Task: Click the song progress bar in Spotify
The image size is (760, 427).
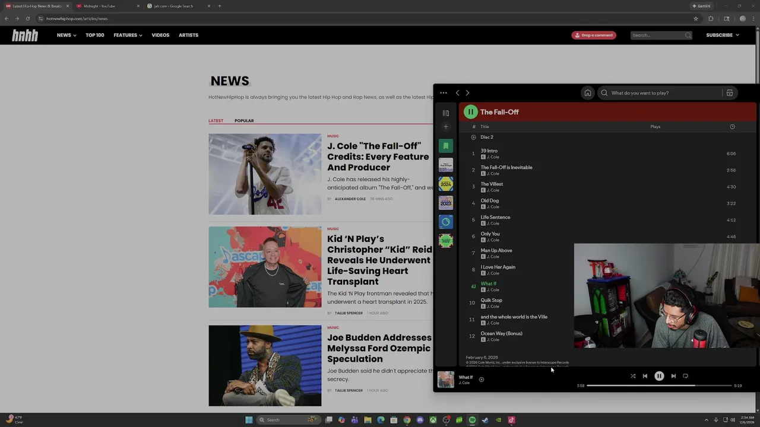Action: pos(659,385)
